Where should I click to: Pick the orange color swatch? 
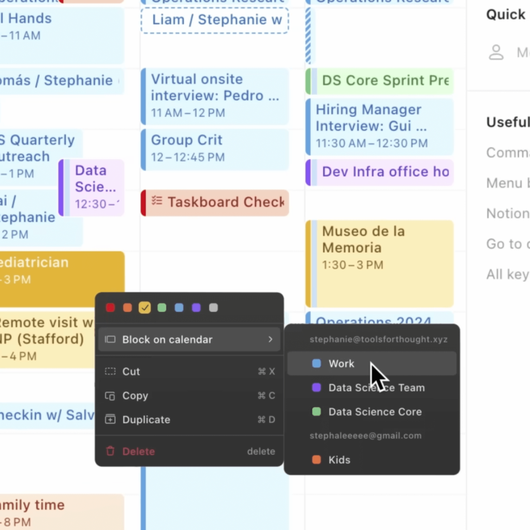(127, 307)
